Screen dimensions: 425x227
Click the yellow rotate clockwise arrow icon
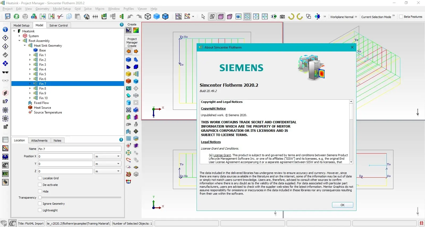pyautogui.click(x=291, y=16)
